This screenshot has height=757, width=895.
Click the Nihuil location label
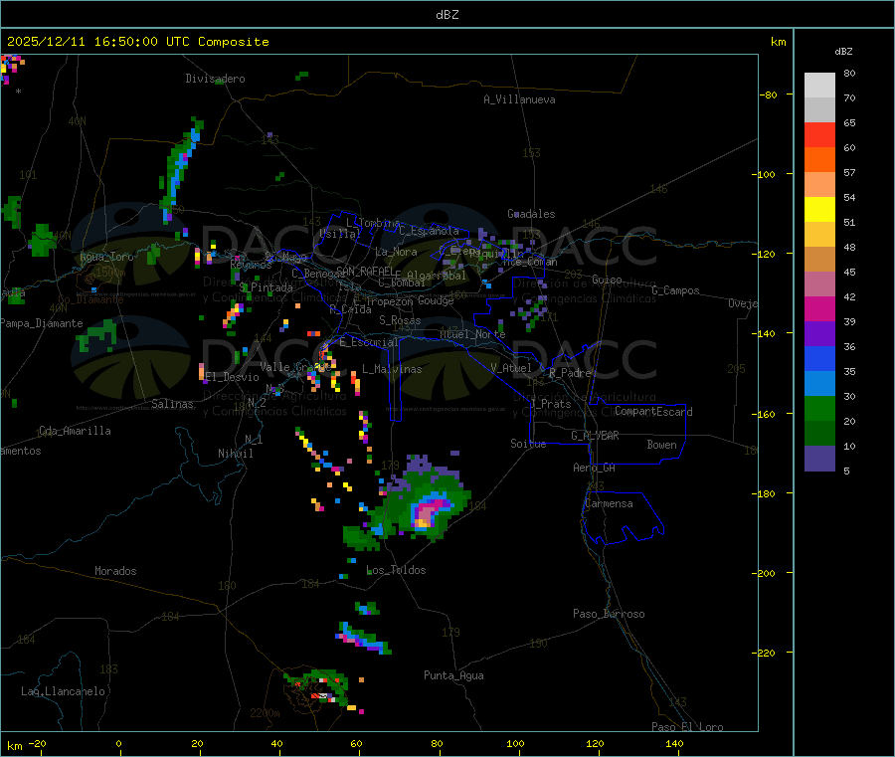[x=236, y=454]
